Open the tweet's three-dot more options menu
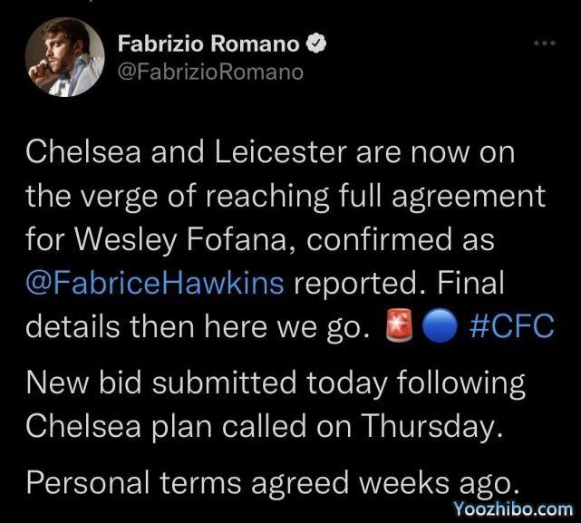 pos(543,43)
